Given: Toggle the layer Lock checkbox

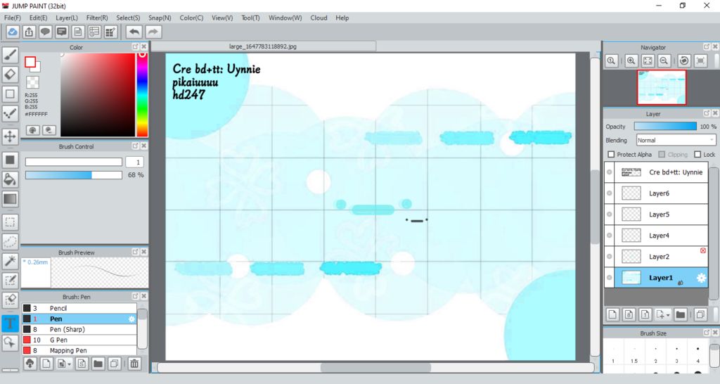Looking at the screenshot, I should pyautogui.click(x=697, y=154).
